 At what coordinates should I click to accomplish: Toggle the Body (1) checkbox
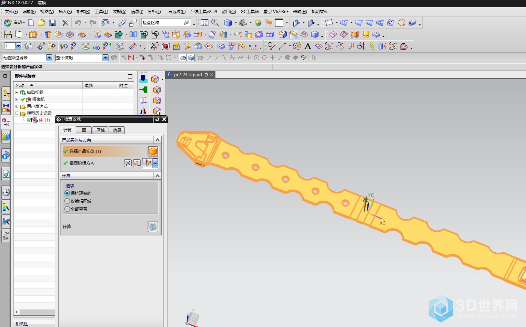coord(30,120)
